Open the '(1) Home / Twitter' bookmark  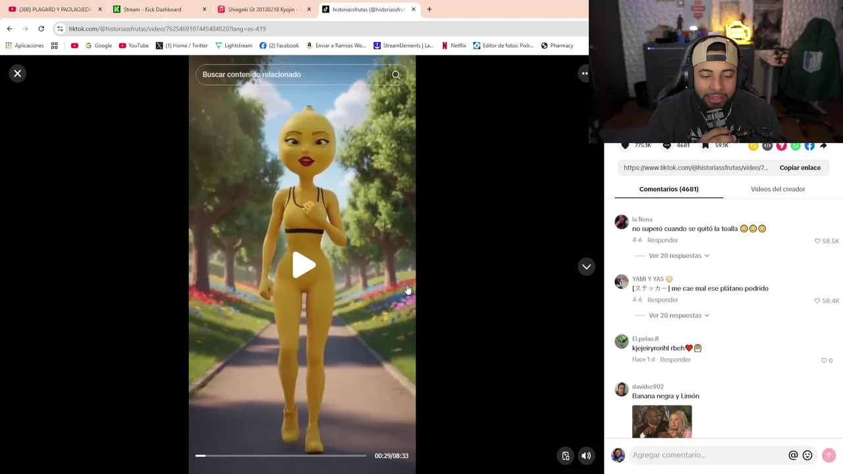pos(182,46)
